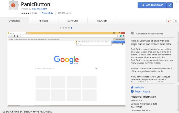Open the Productivity category link
Image resolution: width=179 pixels, height=113 pixels.
[47, 13]
